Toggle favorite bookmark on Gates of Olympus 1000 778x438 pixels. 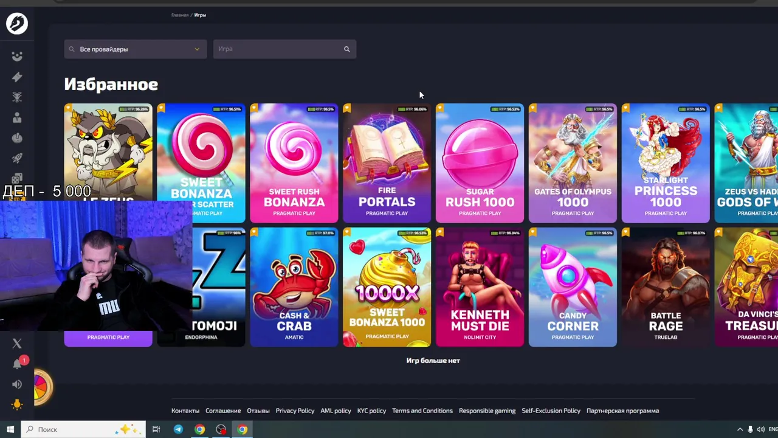coord(533,108)
